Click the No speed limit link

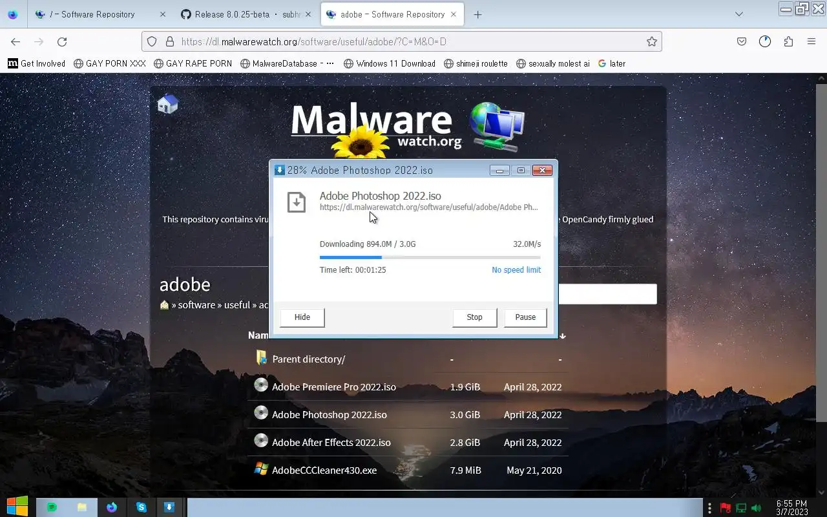point(516,269)
